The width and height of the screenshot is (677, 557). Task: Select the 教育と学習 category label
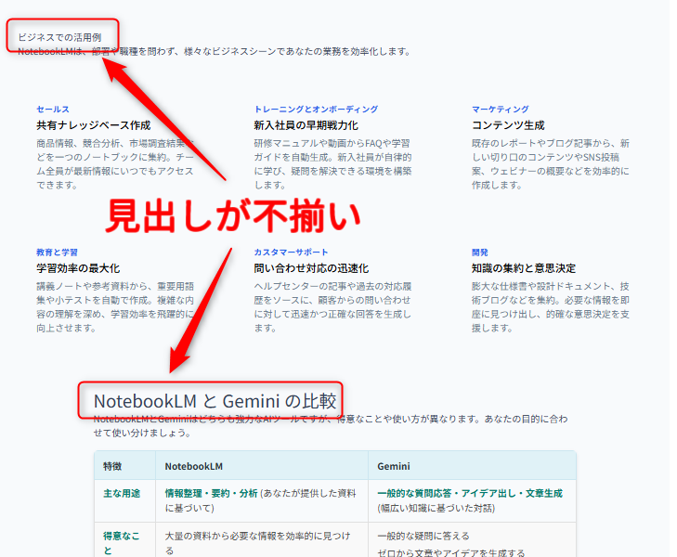click(x=57, y=253)
